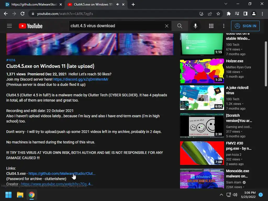This screenshot has height=201, width=268.
Task: Open the discord.gg invite link
Action: tap(81, 79)
